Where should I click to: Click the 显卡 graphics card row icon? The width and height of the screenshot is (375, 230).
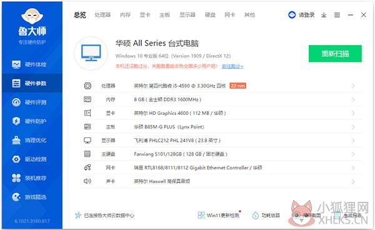(x=87, y=113)
